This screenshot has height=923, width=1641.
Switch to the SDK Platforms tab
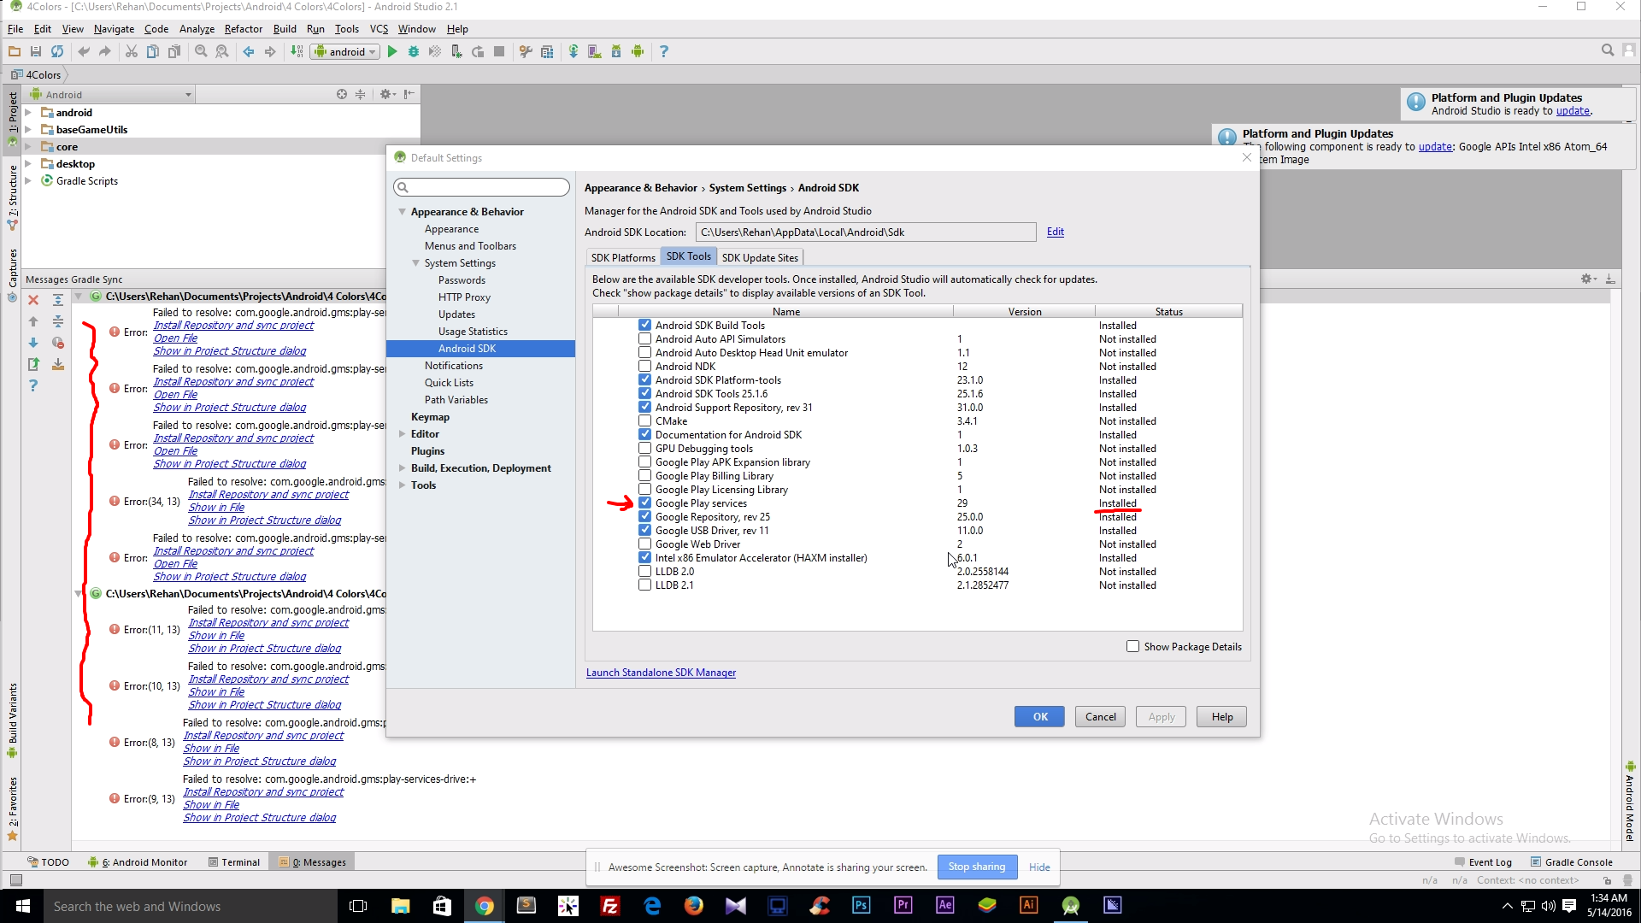coord(623,257)
